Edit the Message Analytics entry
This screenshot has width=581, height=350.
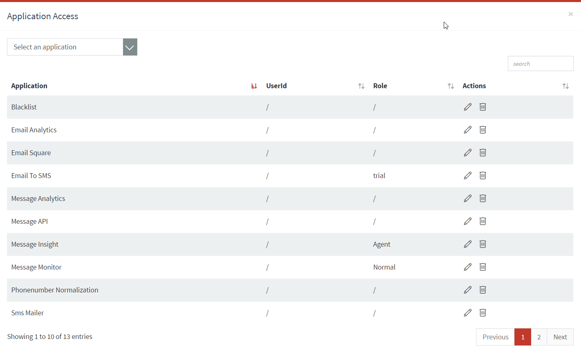pyautogui.click(x=468, y=198)
